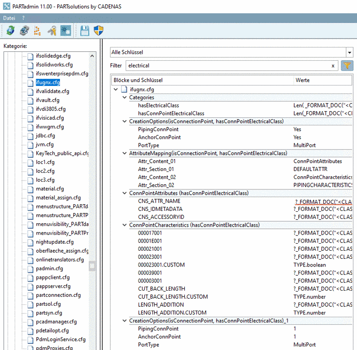357x350 pixels.
Task: Select jdbc.cfg in the category list
Action: tap(45, 135)
